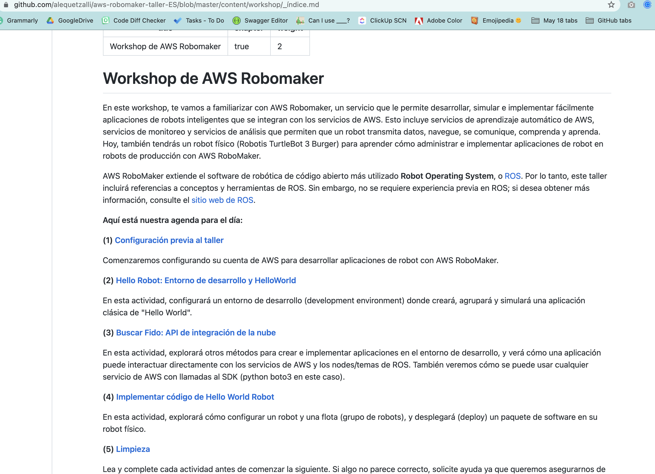
Task: Open the ClickUp SCN bookmark
Action: point(382,21)
